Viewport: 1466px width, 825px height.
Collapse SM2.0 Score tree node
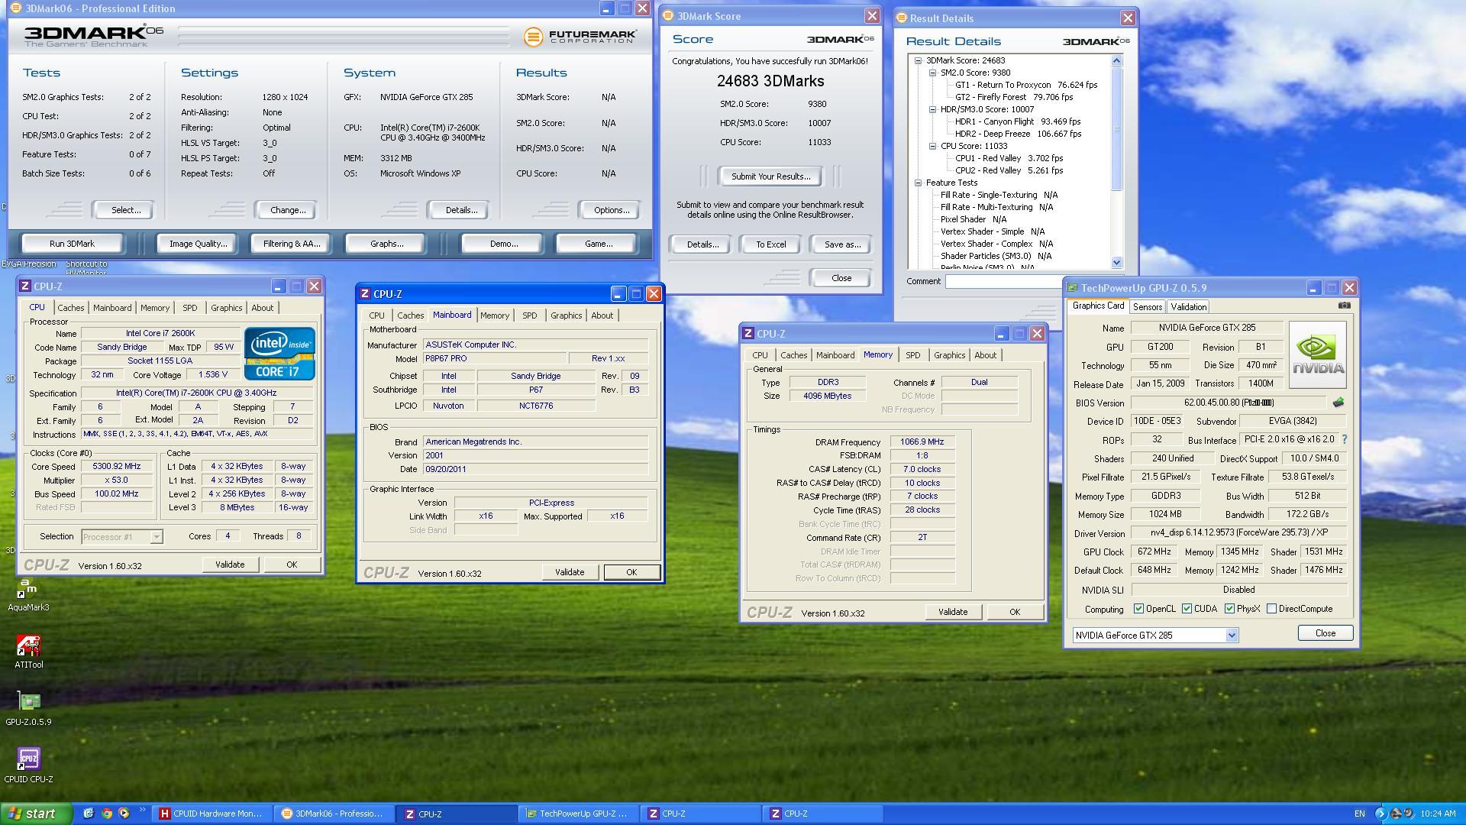933,73
